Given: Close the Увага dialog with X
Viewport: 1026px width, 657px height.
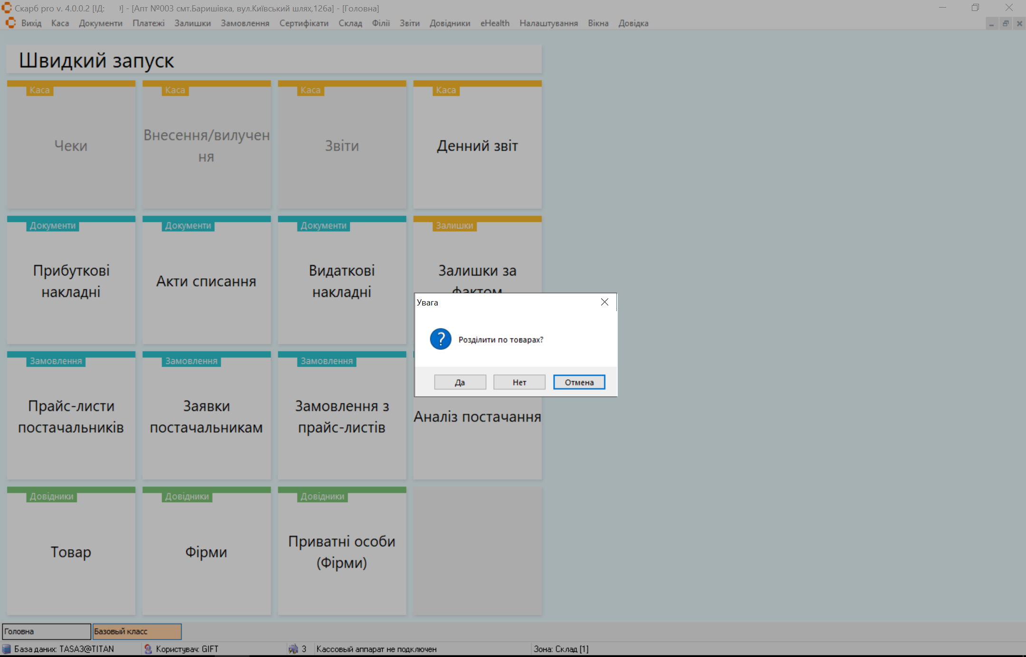Looking at the screenshot, I should click(x=604, y=302).
